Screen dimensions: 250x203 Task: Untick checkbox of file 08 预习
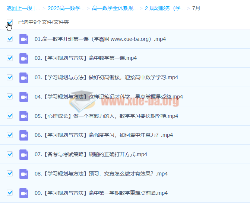point(10,174)
